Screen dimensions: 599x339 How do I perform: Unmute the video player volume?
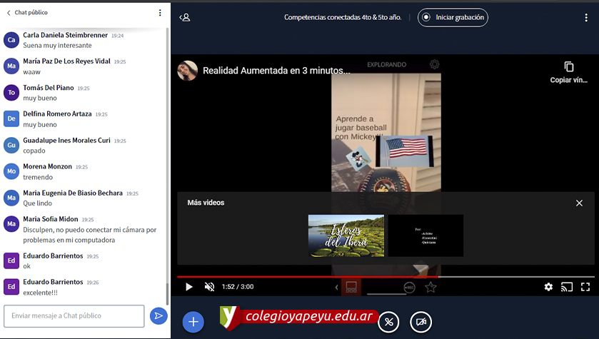[209, 287]
